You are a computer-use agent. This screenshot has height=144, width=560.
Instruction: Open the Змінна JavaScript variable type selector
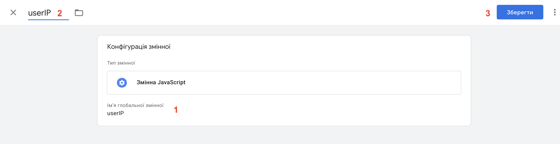284,83
